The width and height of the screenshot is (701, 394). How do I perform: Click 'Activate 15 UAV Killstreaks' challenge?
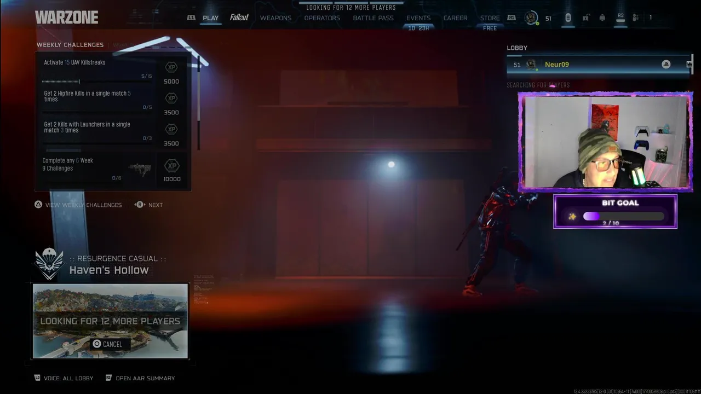tap(74, 62)
